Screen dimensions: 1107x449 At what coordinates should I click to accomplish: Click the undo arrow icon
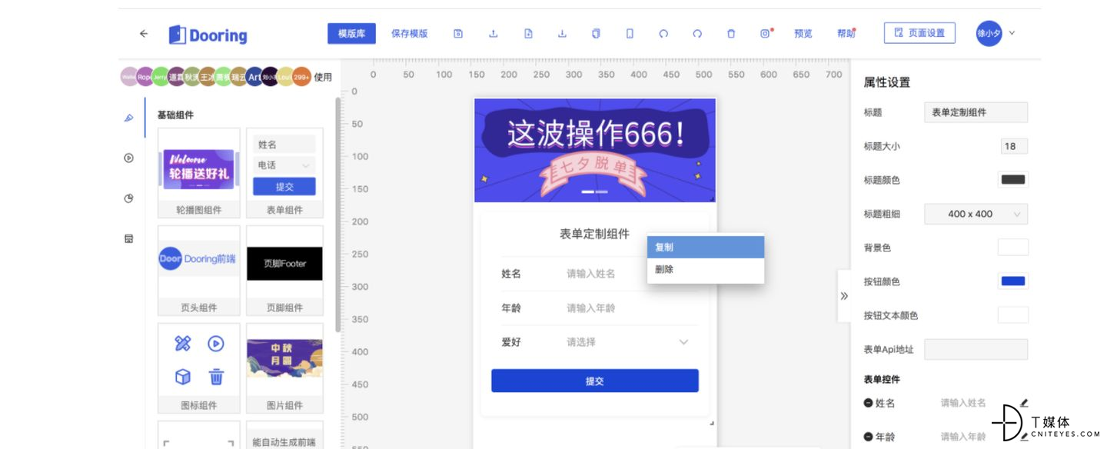click(663, 34)
